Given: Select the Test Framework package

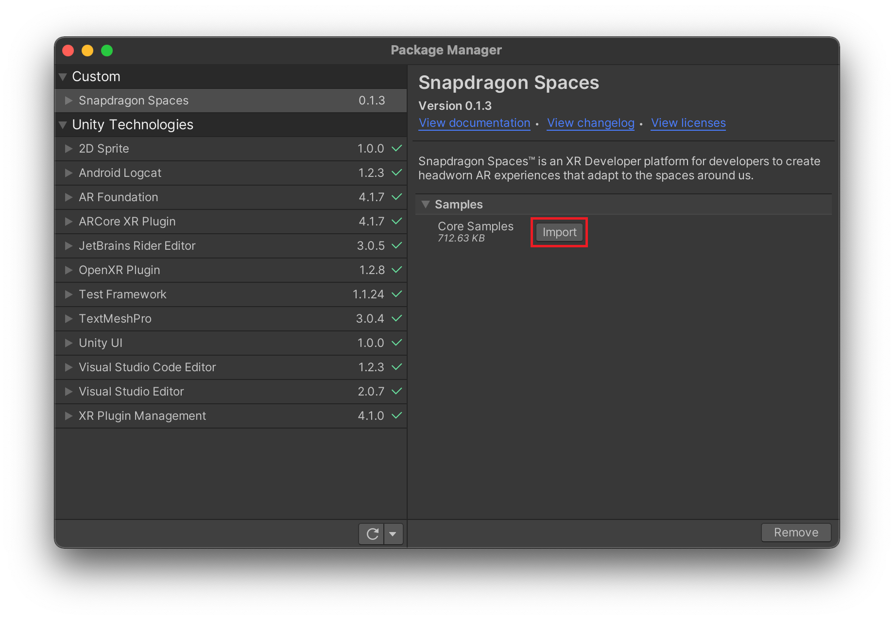Looking at the screenshot, I should [x=231, y=294].
